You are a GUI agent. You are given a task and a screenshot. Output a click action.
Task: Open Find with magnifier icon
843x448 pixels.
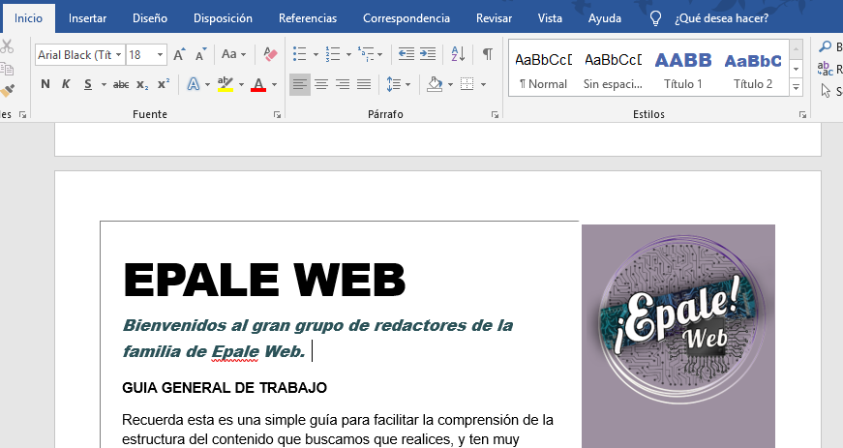(825, 47)
